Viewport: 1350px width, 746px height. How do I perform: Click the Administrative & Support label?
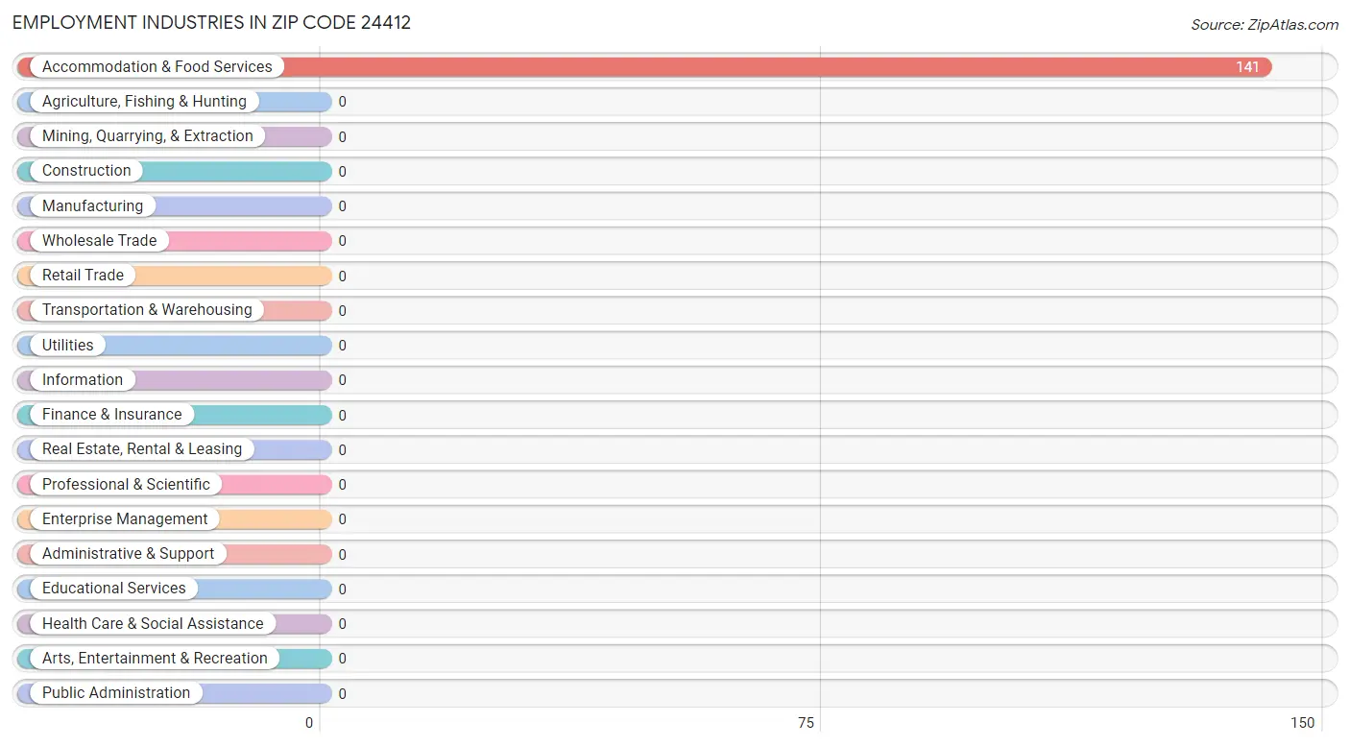(x=129, y=554)
